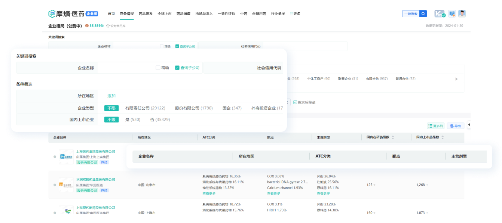
Task: Expand 查看更多 under 原料药 16.11%
Action: 324,193
